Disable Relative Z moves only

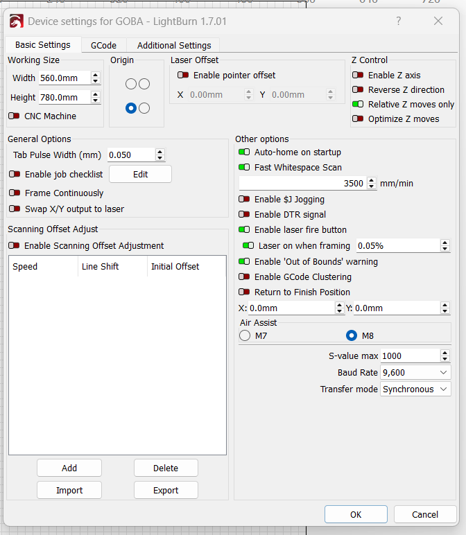[x=358, y=105]
